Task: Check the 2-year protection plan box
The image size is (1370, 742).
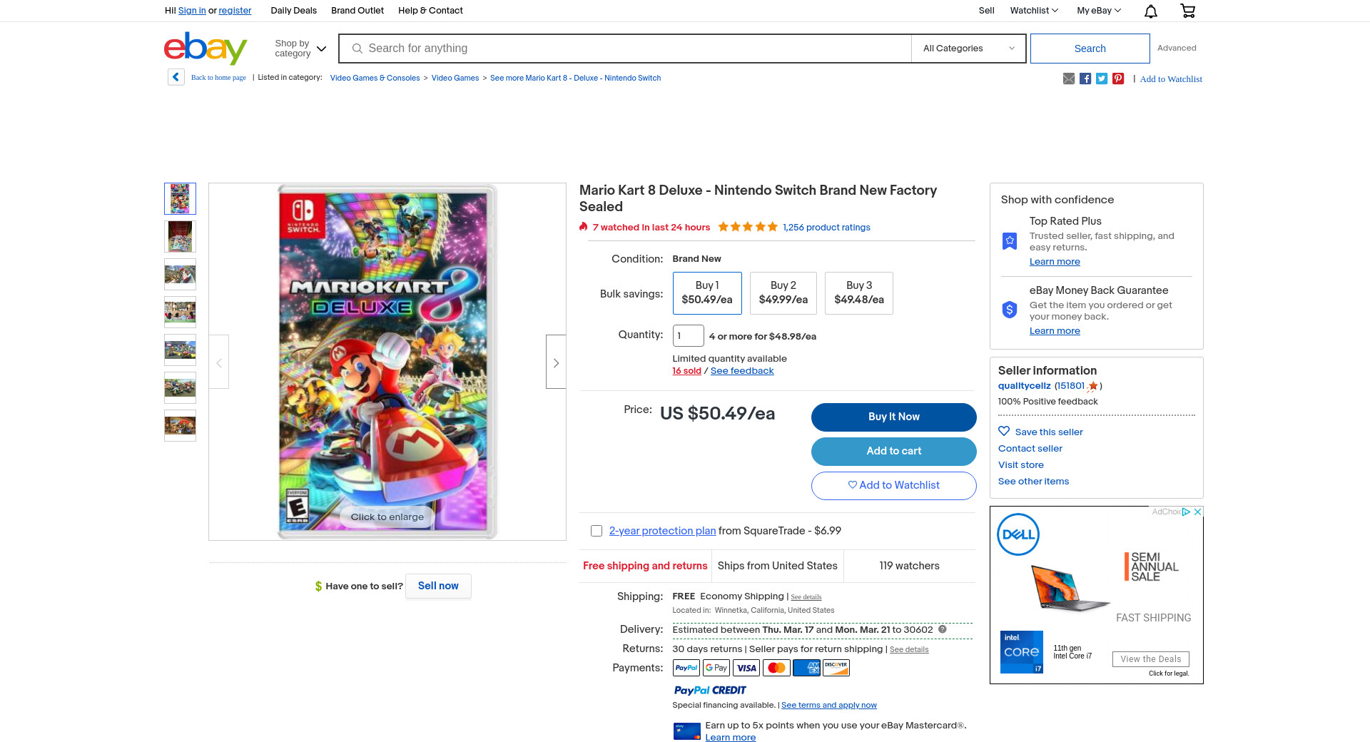Action: click(597, 531)
